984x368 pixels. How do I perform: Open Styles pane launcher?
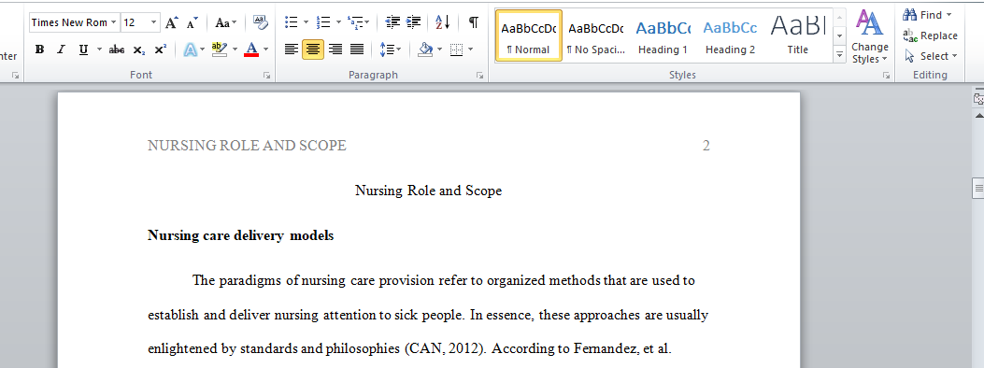pyautogui.click(x=887, y=76)
